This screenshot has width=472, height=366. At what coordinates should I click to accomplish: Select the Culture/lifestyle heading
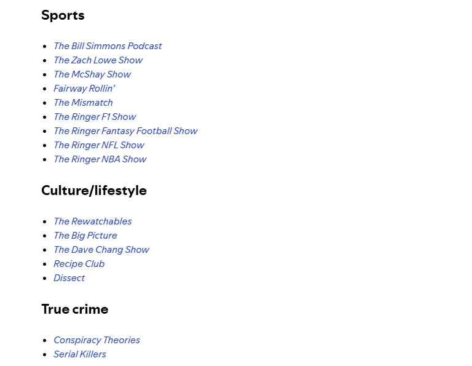(94, 191)
